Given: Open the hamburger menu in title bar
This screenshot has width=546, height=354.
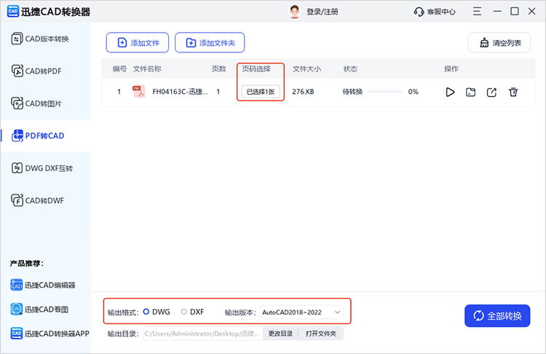Looking at the screenshot, I should point(477,12).
